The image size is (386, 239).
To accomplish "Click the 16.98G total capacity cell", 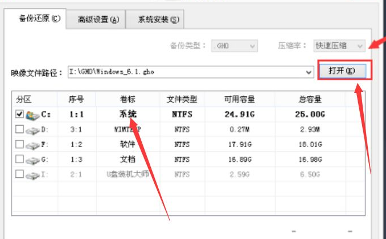I will (310, 160).
